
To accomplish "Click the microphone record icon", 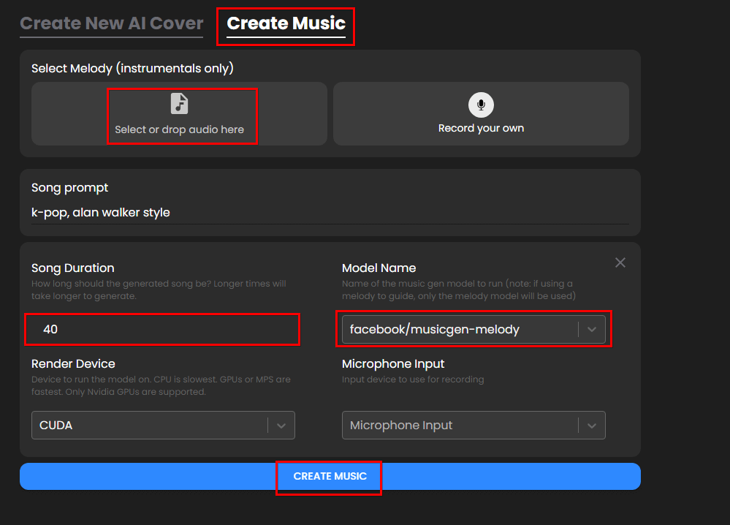I will [x=481, y=105].
